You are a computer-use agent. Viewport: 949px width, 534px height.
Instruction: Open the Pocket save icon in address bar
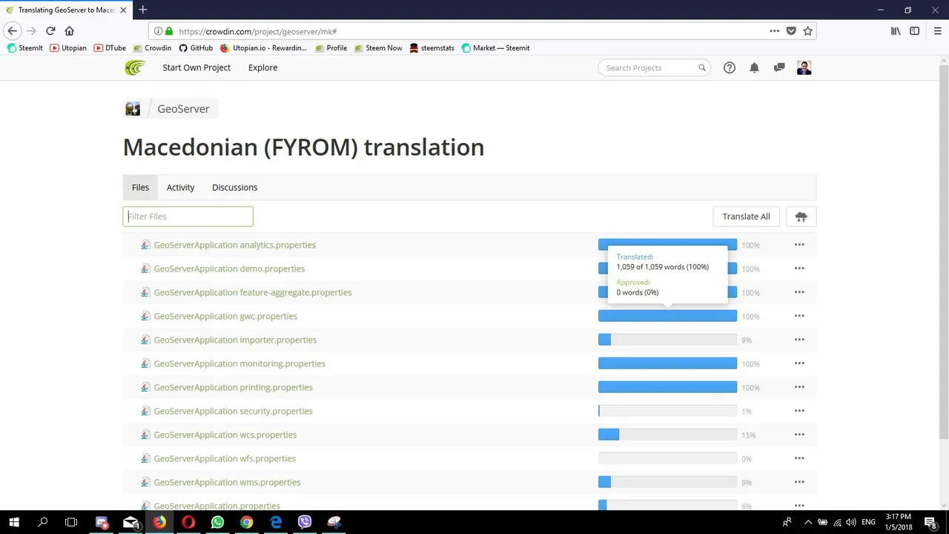pos(791,31)
